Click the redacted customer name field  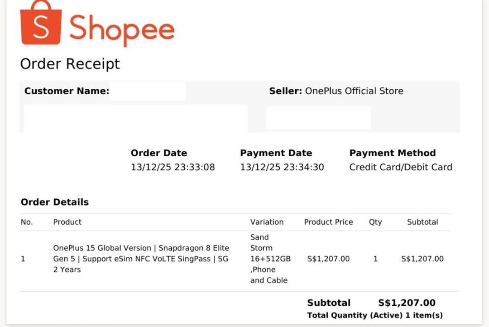[148, 91]
